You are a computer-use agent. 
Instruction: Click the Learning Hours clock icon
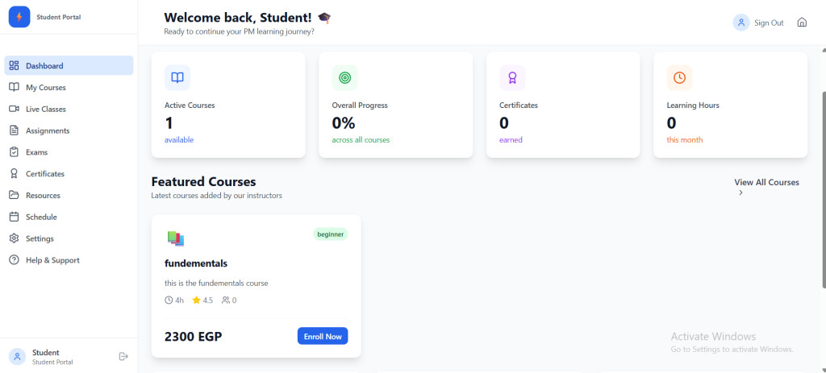click(x=679, y=77)
